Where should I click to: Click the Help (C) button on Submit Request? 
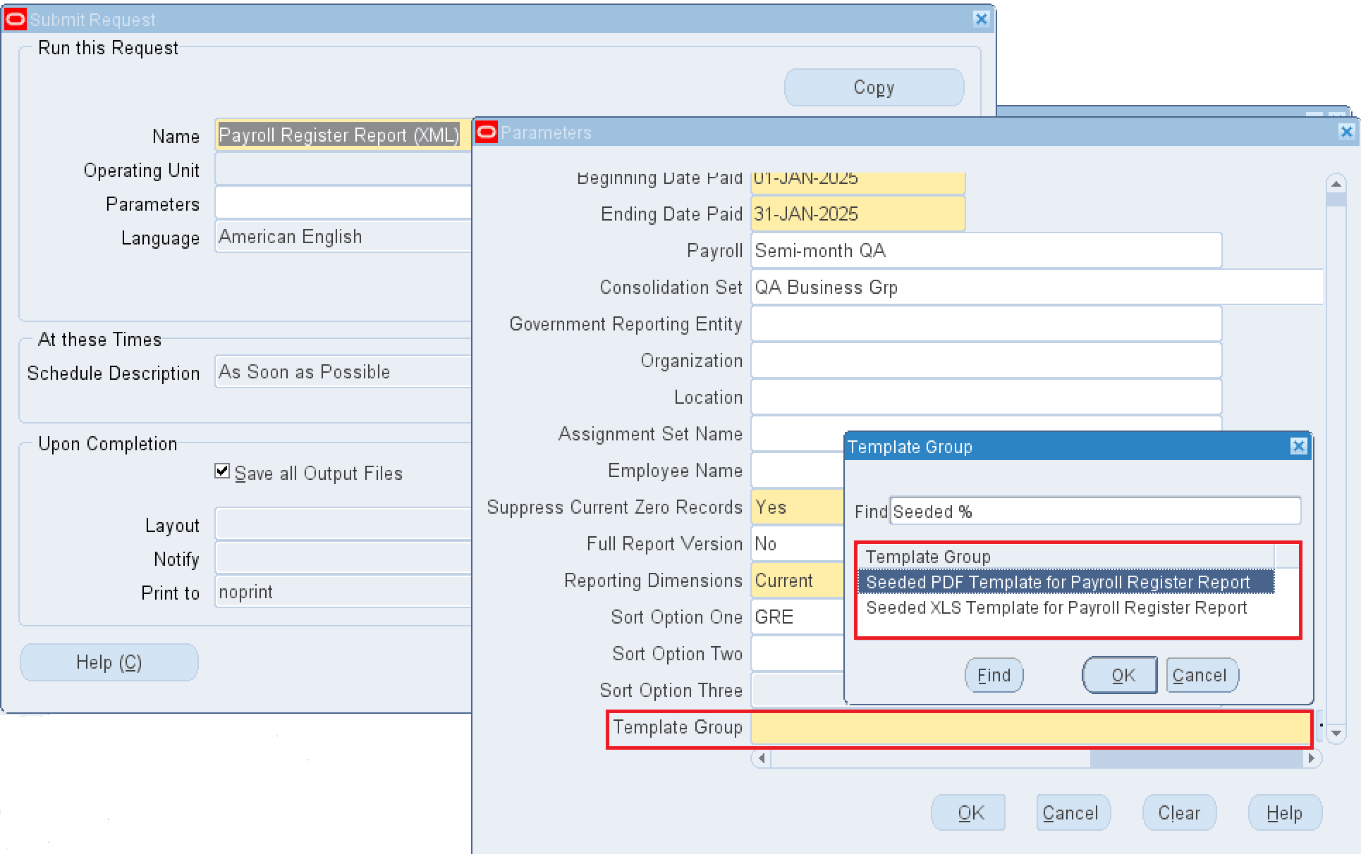pos(108,662)
